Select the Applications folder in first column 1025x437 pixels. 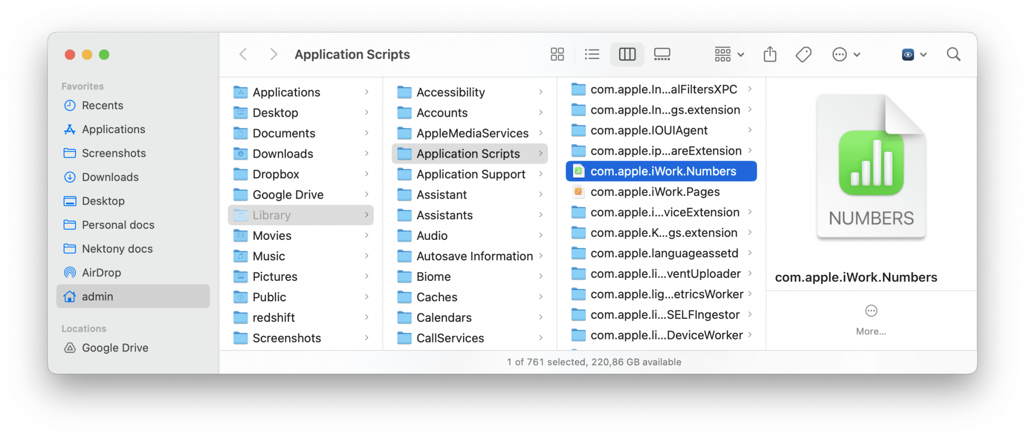pos(301,92)
